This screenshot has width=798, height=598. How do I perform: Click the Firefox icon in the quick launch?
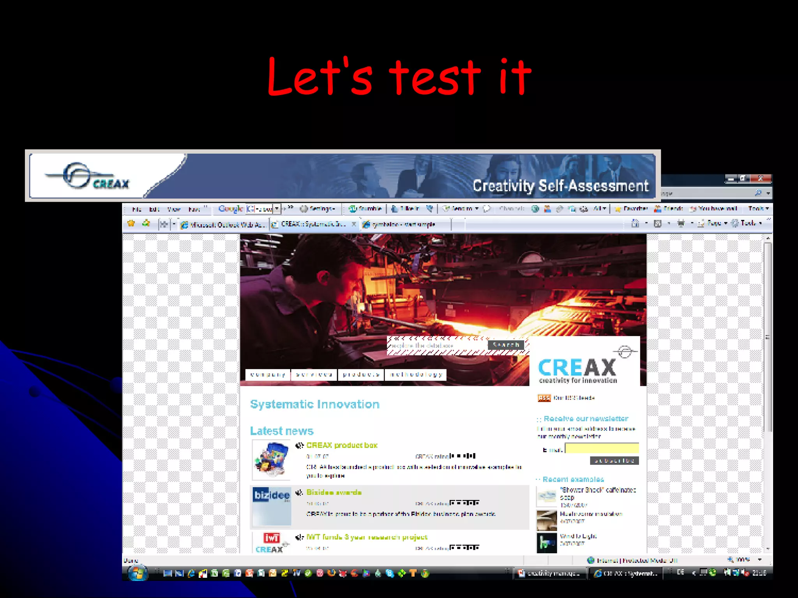pyautogui.click(x=331, y=573)
